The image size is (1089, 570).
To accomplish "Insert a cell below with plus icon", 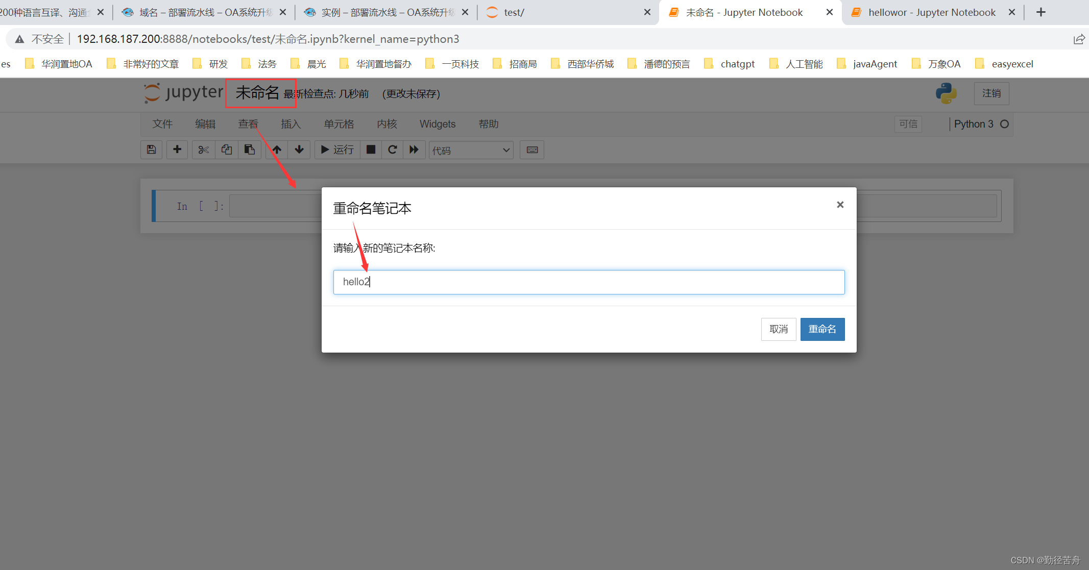I will (177, 150).
